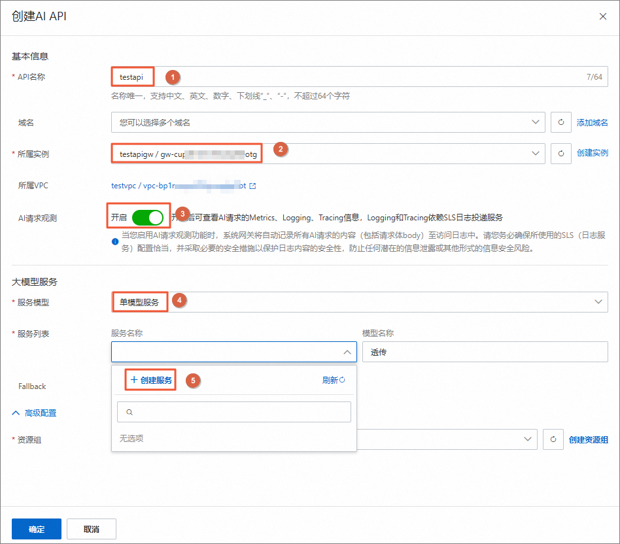Close the 创建AI API dialog
This screenshot has width=620, height=544.
pyautogui.click(x=602, y=16)
